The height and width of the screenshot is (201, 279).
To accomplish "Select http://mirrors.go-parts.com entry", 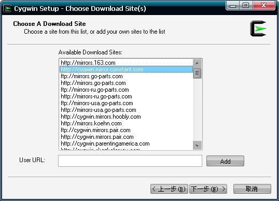I will (126, 83).
